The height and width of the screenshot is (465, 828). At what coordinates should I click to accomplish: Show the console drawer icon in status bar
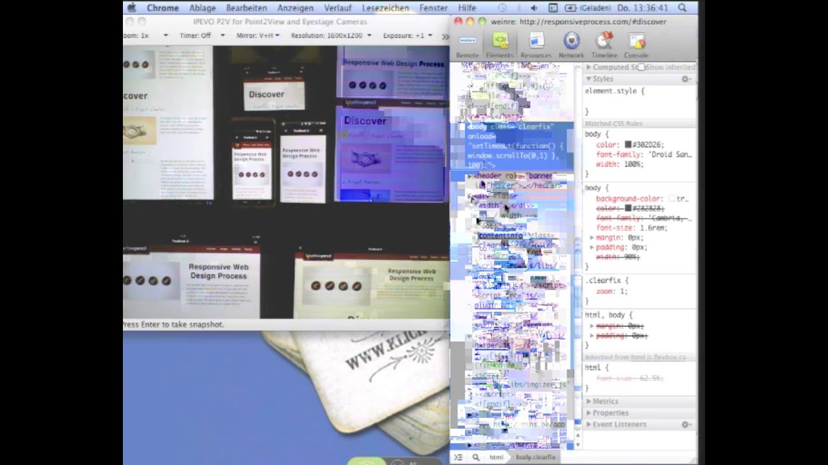pos(458,457)
